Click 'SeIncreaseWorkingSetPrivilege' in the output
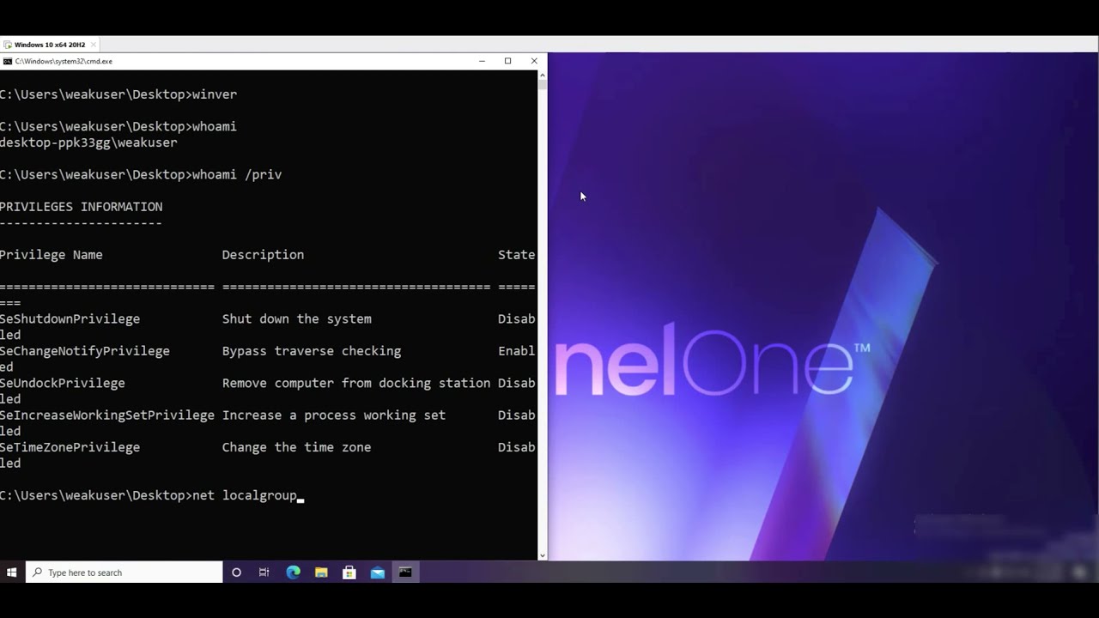The image size is (1099, 618). click(x=106, y=415)
